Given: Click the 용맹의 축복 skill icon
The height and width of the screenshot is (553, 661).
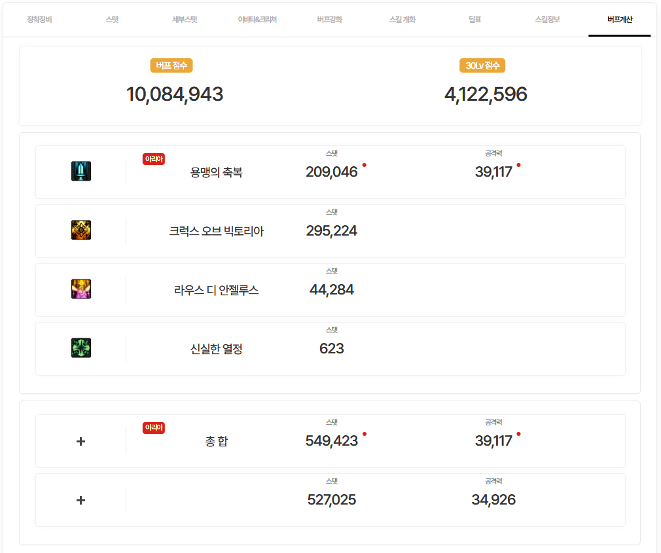Looking at the screenshot, I should 81,171.
